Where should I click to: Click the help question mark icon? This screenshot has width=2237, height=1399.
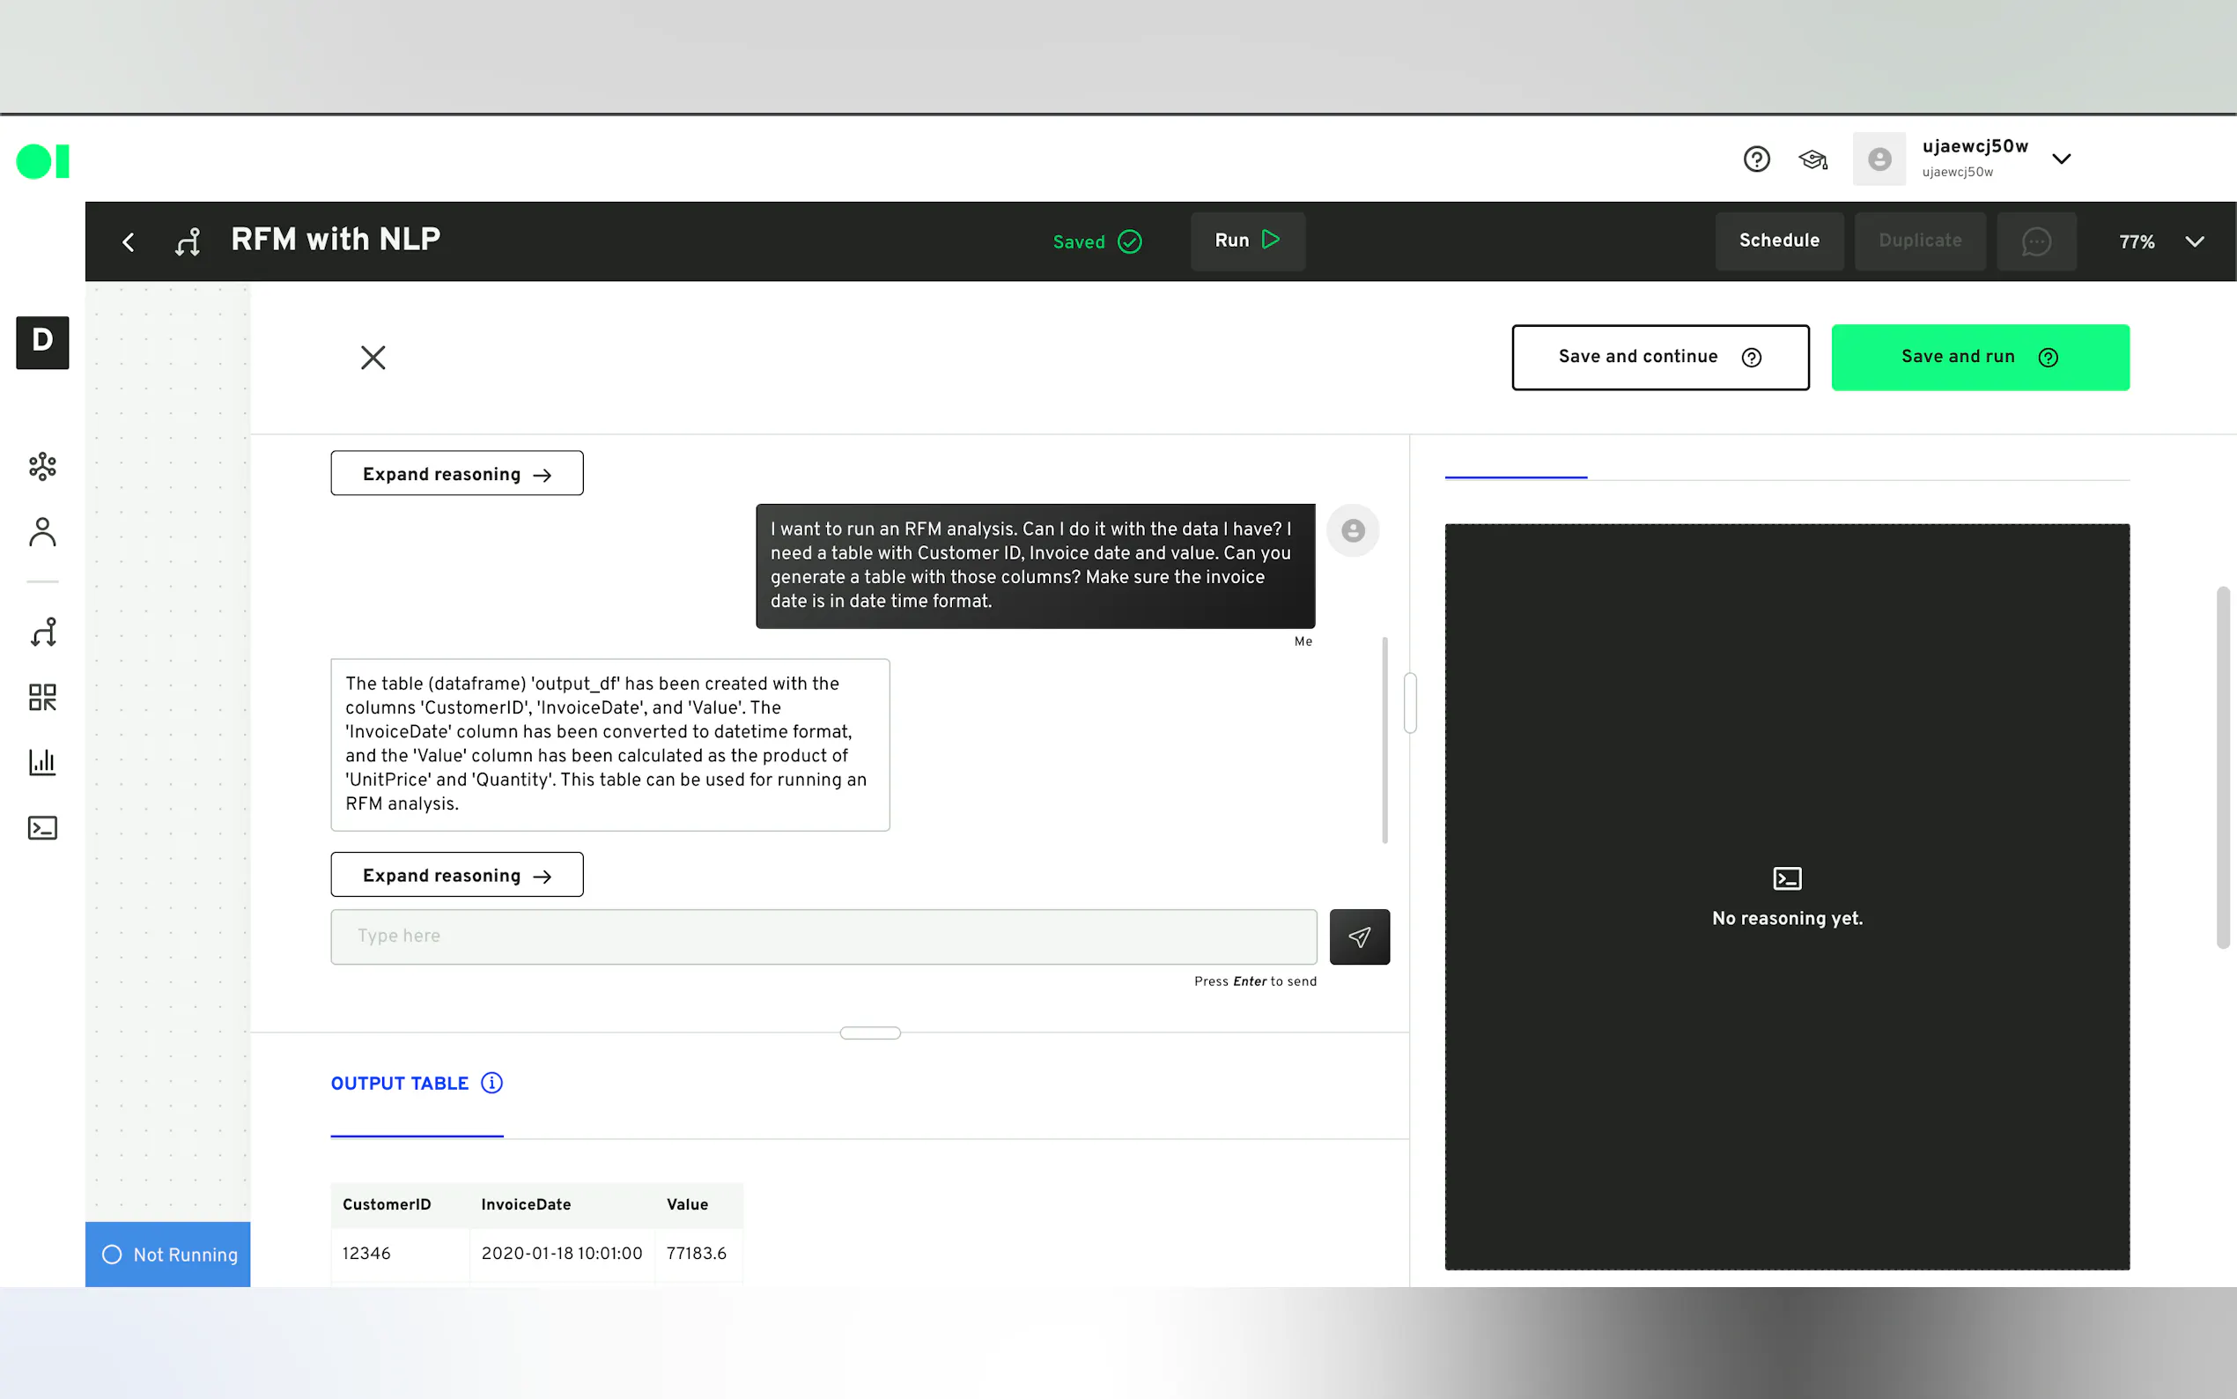[x=1756, y=159]
